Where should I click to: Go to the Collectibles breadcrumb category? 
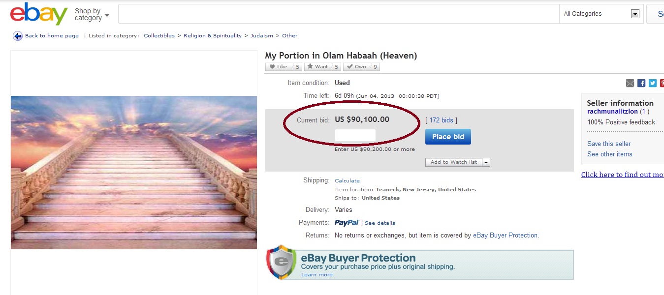point(159,36)
